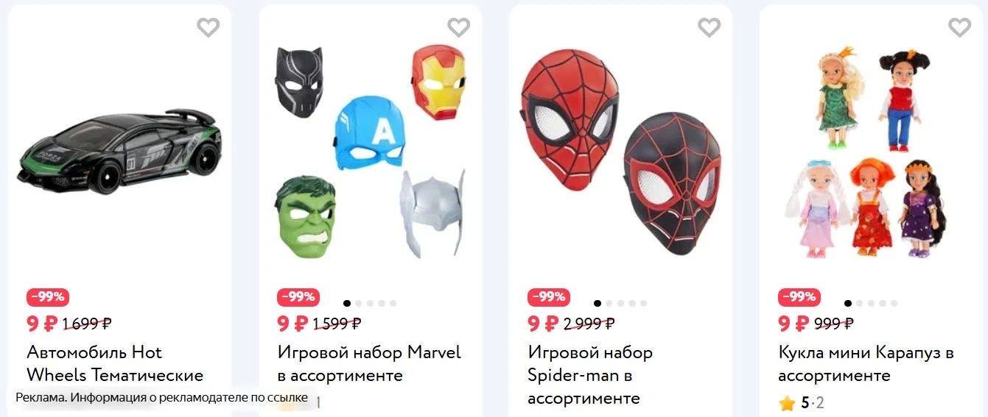Add Hot Wheels car to favorites
This screenshot has height=417, width=988.
(x=209, y=28)
